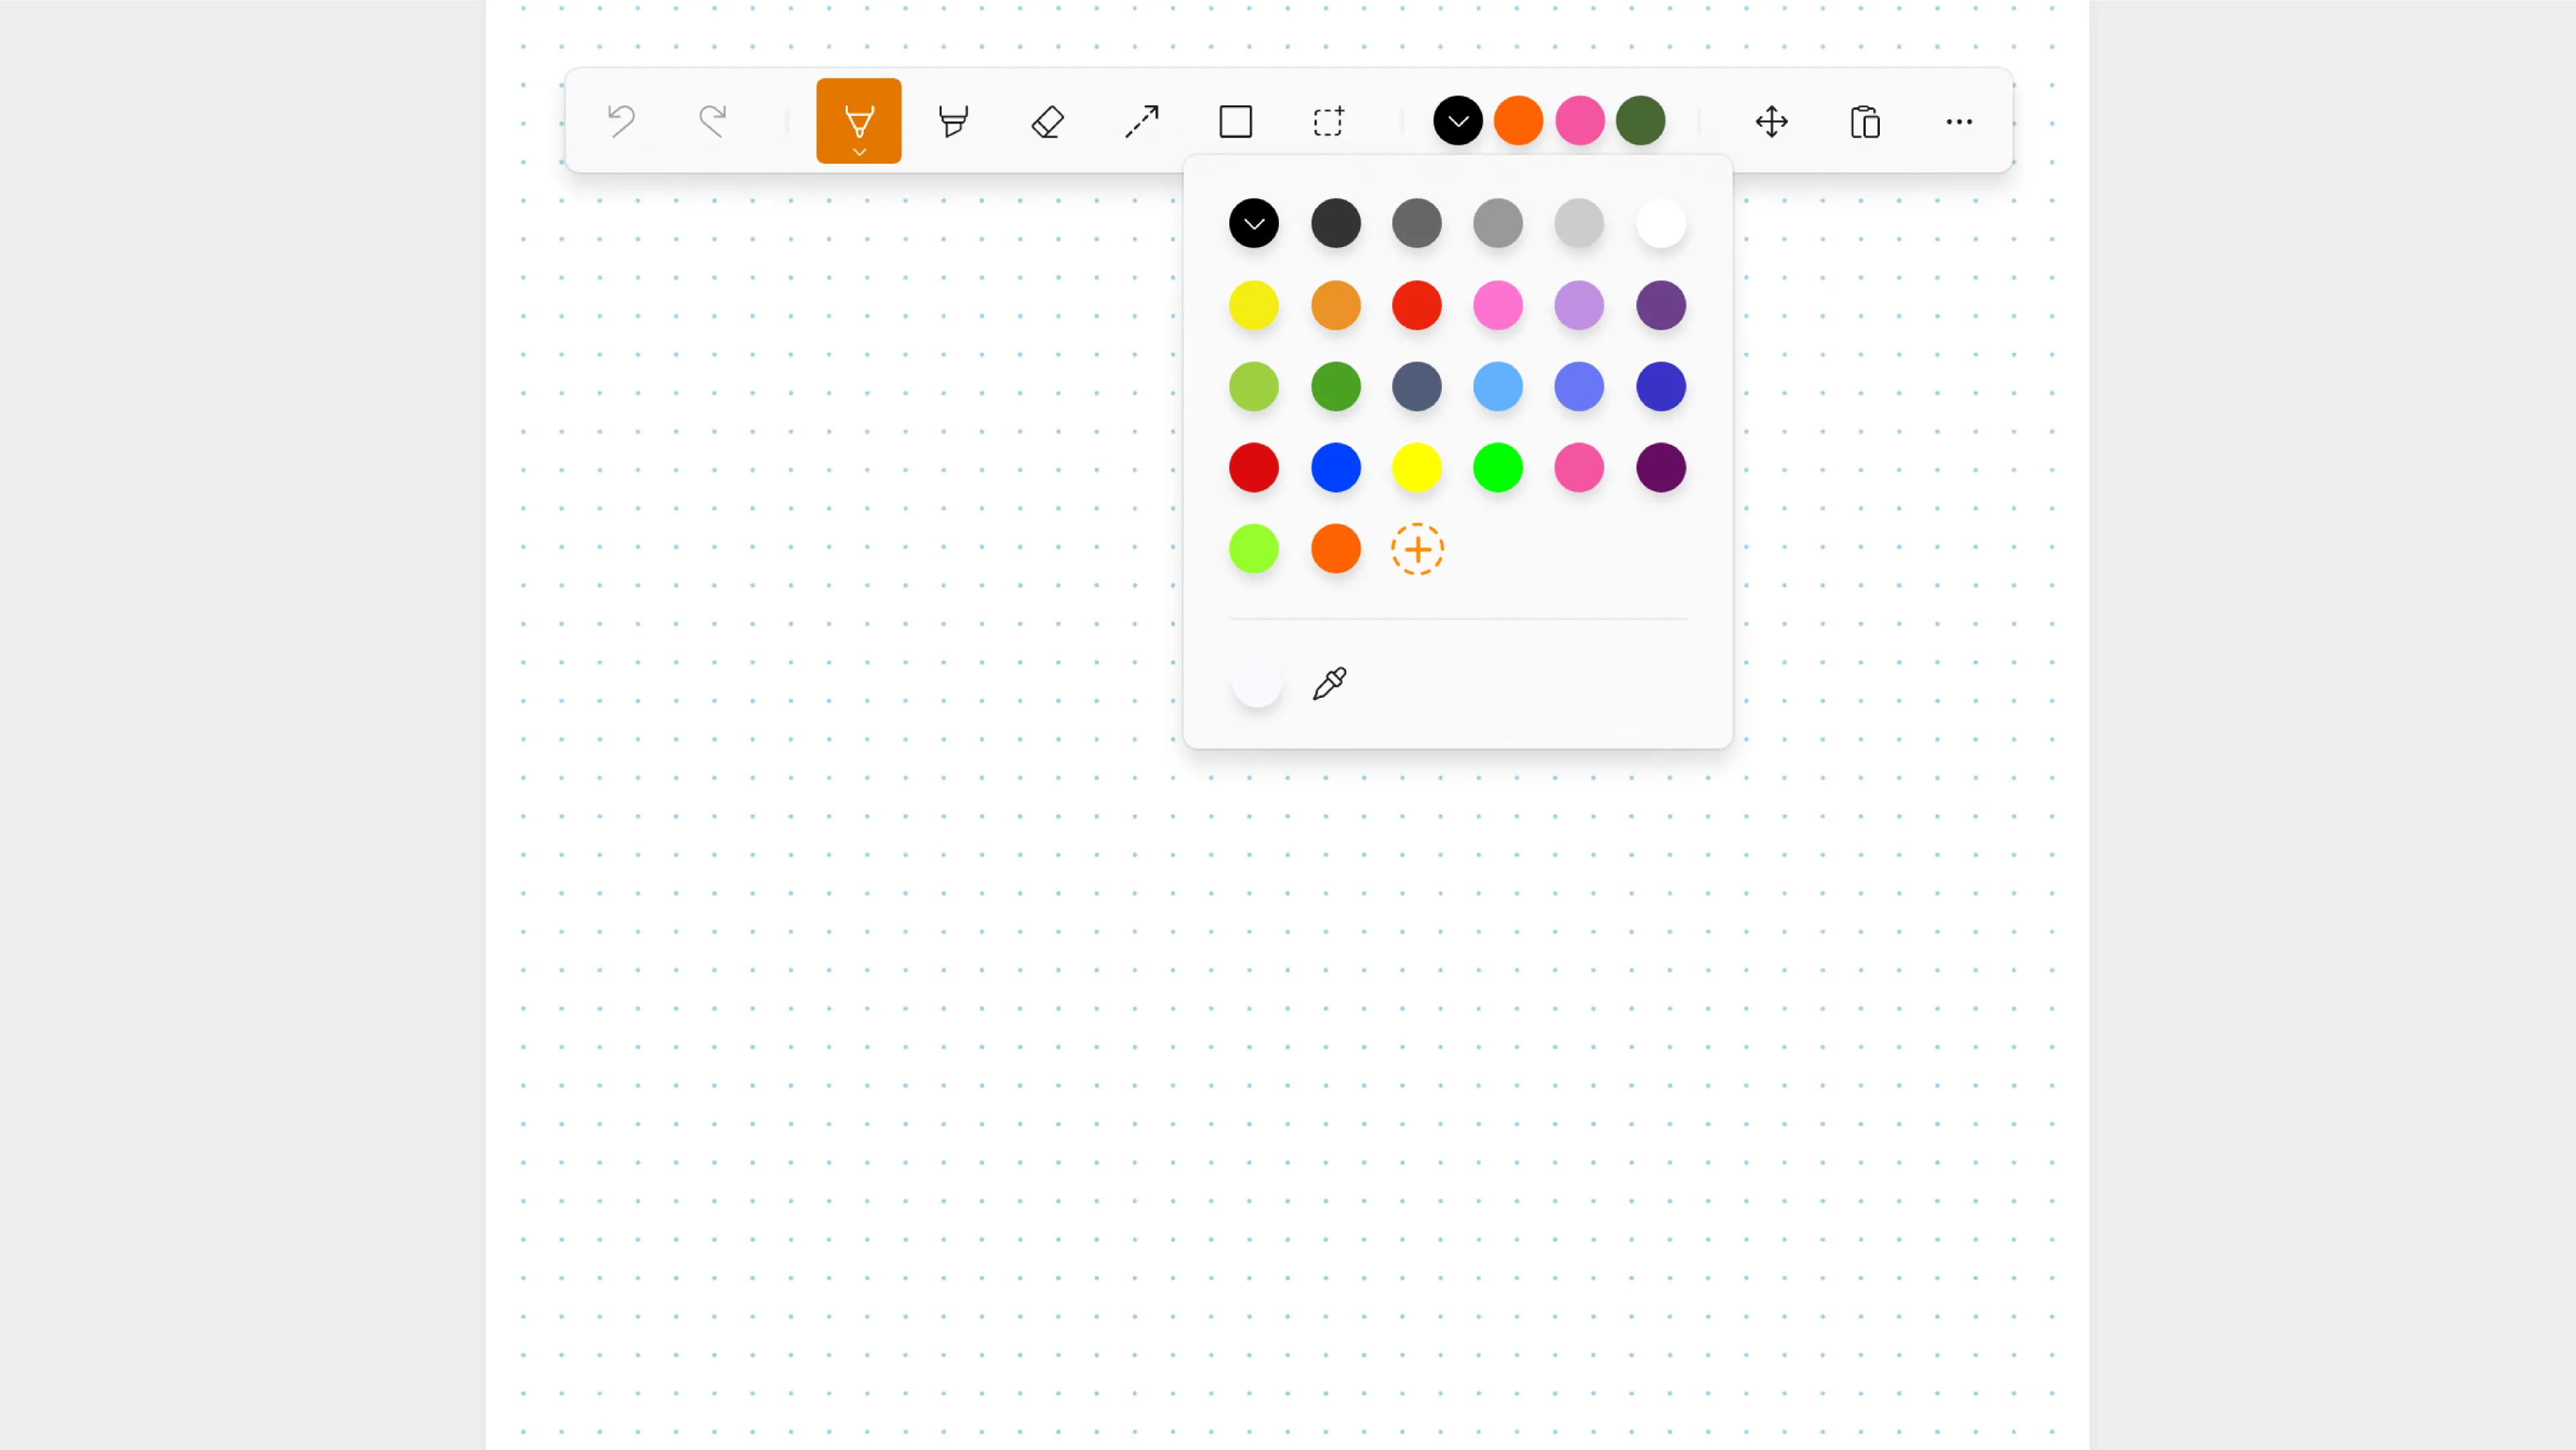Pick olive lime swatch in third row
The width and height of the screenshot is (2576, 1450).
tap(1254, 386)
